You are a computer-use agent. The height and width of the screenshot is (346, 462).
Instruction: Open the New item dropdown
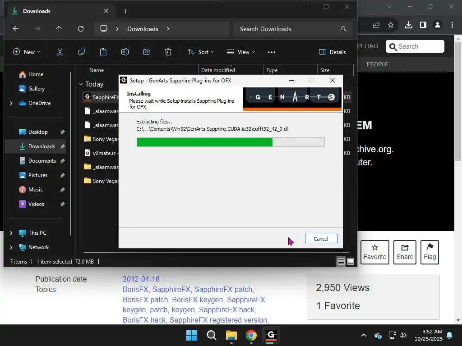27,52
